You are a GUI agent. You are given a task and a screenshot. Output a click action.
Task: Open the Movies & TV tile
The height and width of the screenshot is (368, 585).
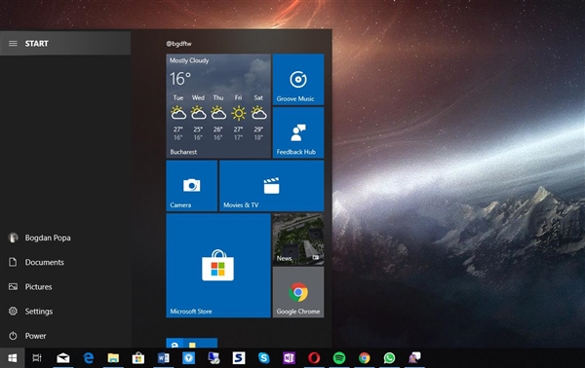(272, 186)
